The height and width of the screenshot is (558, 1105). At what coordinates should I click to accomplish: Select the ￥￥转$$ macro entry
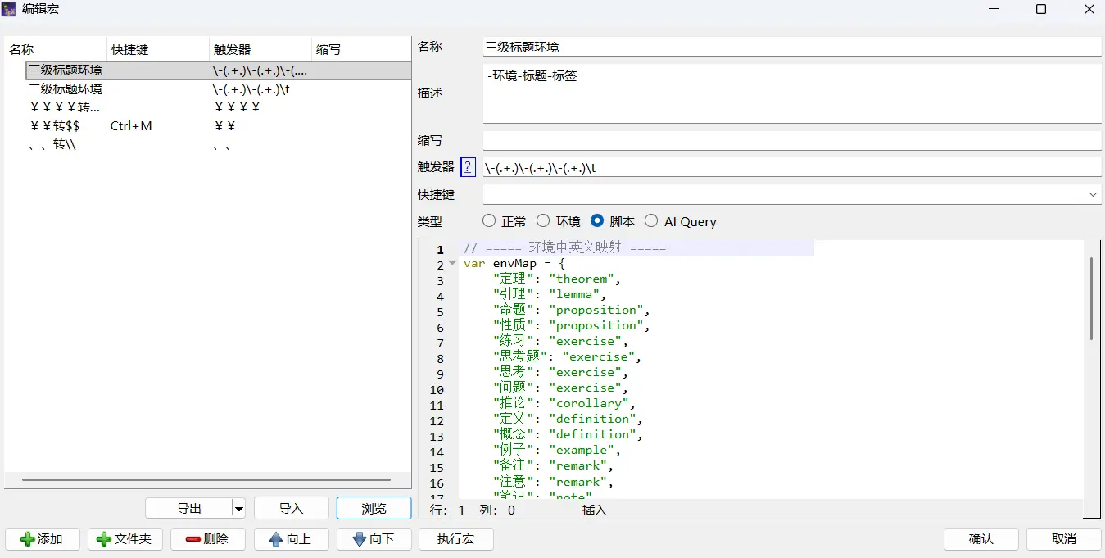pyautogui.click(x=54, y=126)
